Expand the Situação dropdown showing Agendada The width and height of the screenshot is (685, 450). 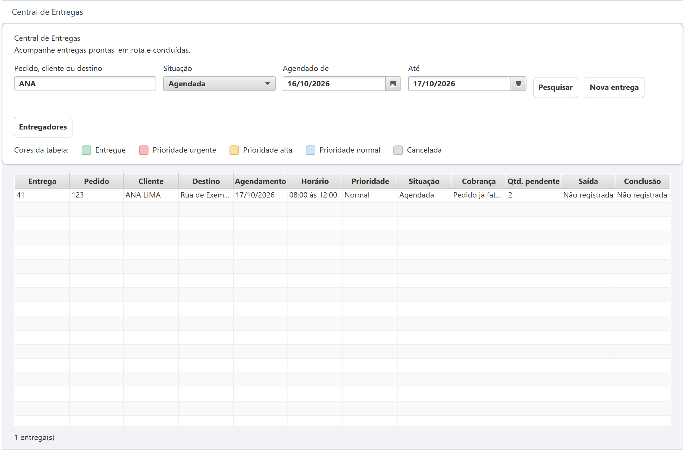[x=219, y=84]
